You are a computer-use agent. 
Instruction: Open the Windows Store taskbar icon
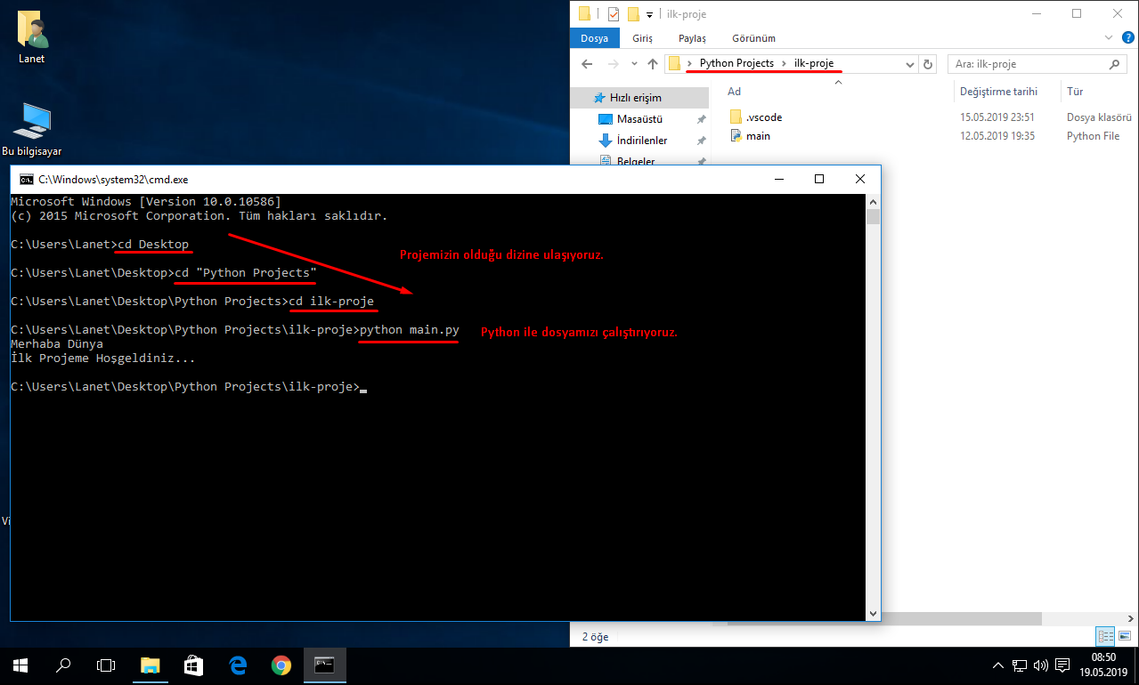pyautogui.click(x=194, y=665)
